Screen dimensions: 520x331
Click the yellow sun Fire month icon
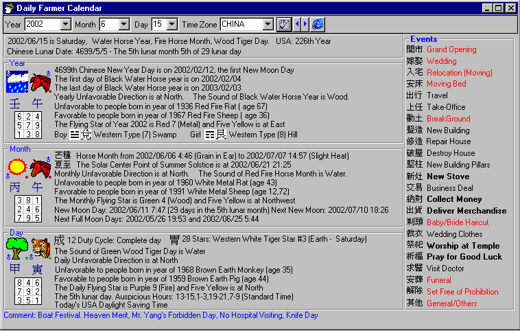coord(17,168)
